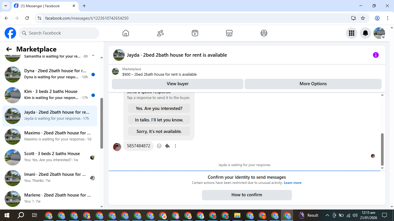Open the Facebook apps grid menu

(352, 33)
